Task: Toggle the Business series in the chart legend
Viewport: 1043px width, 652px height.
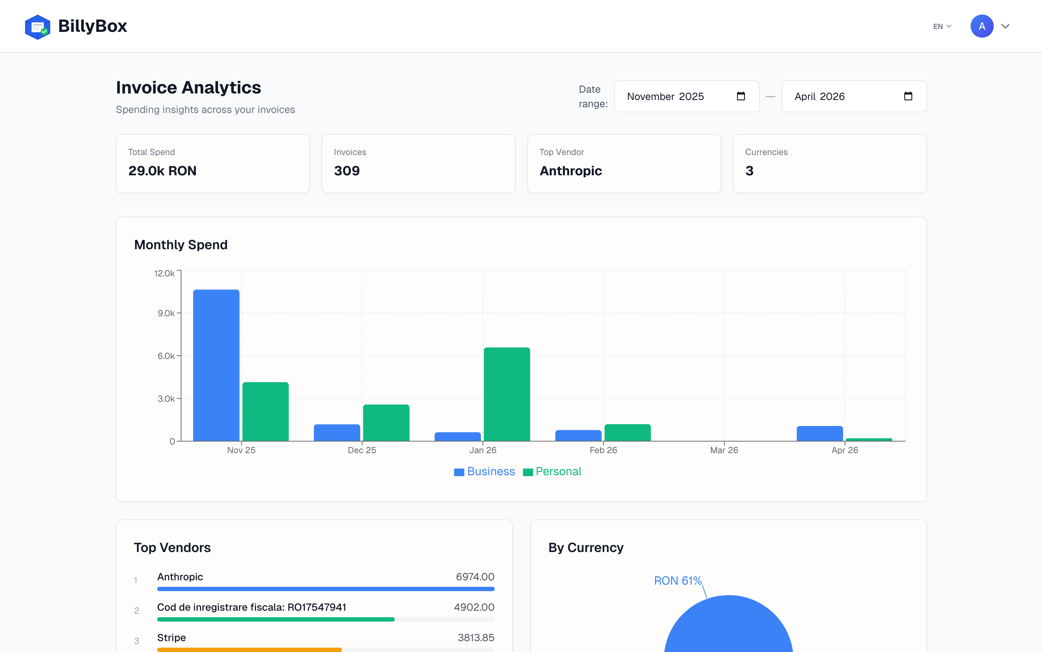Action: click(484, 471)
